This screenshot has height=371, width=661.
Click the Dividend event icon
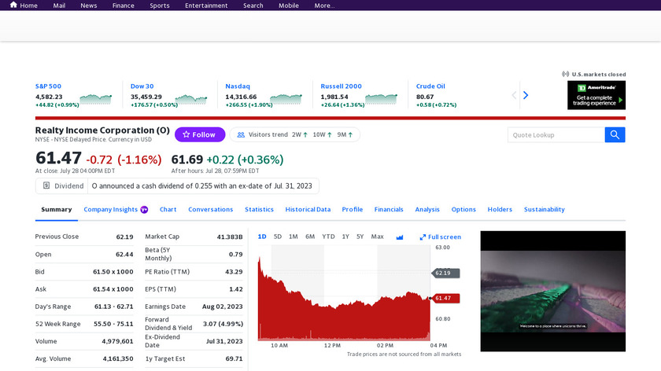(46, 186)
